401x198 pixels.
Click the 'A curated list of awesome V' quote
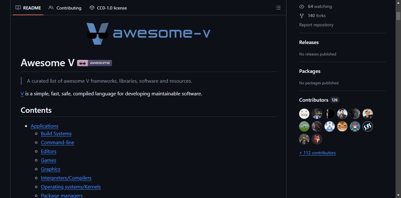(109, 81)
